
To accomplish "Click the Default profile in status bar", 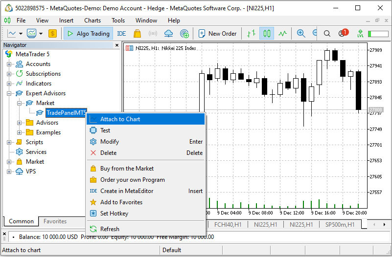I will [172, 250].
